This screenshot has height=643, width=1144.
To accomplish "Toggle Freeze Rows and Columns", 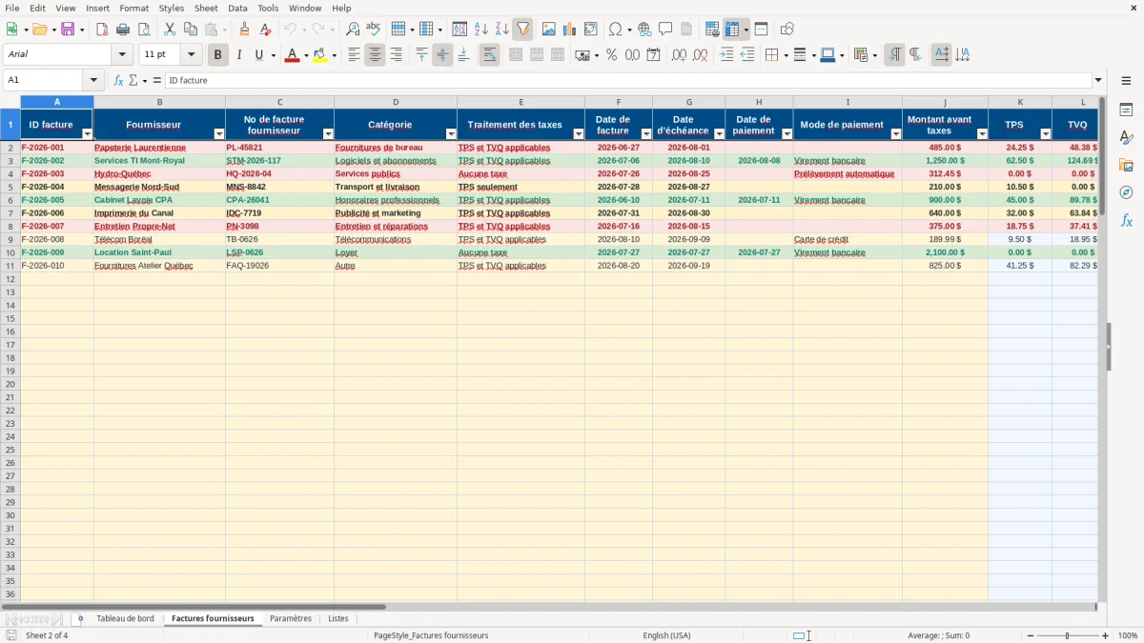I will [732, 30].
